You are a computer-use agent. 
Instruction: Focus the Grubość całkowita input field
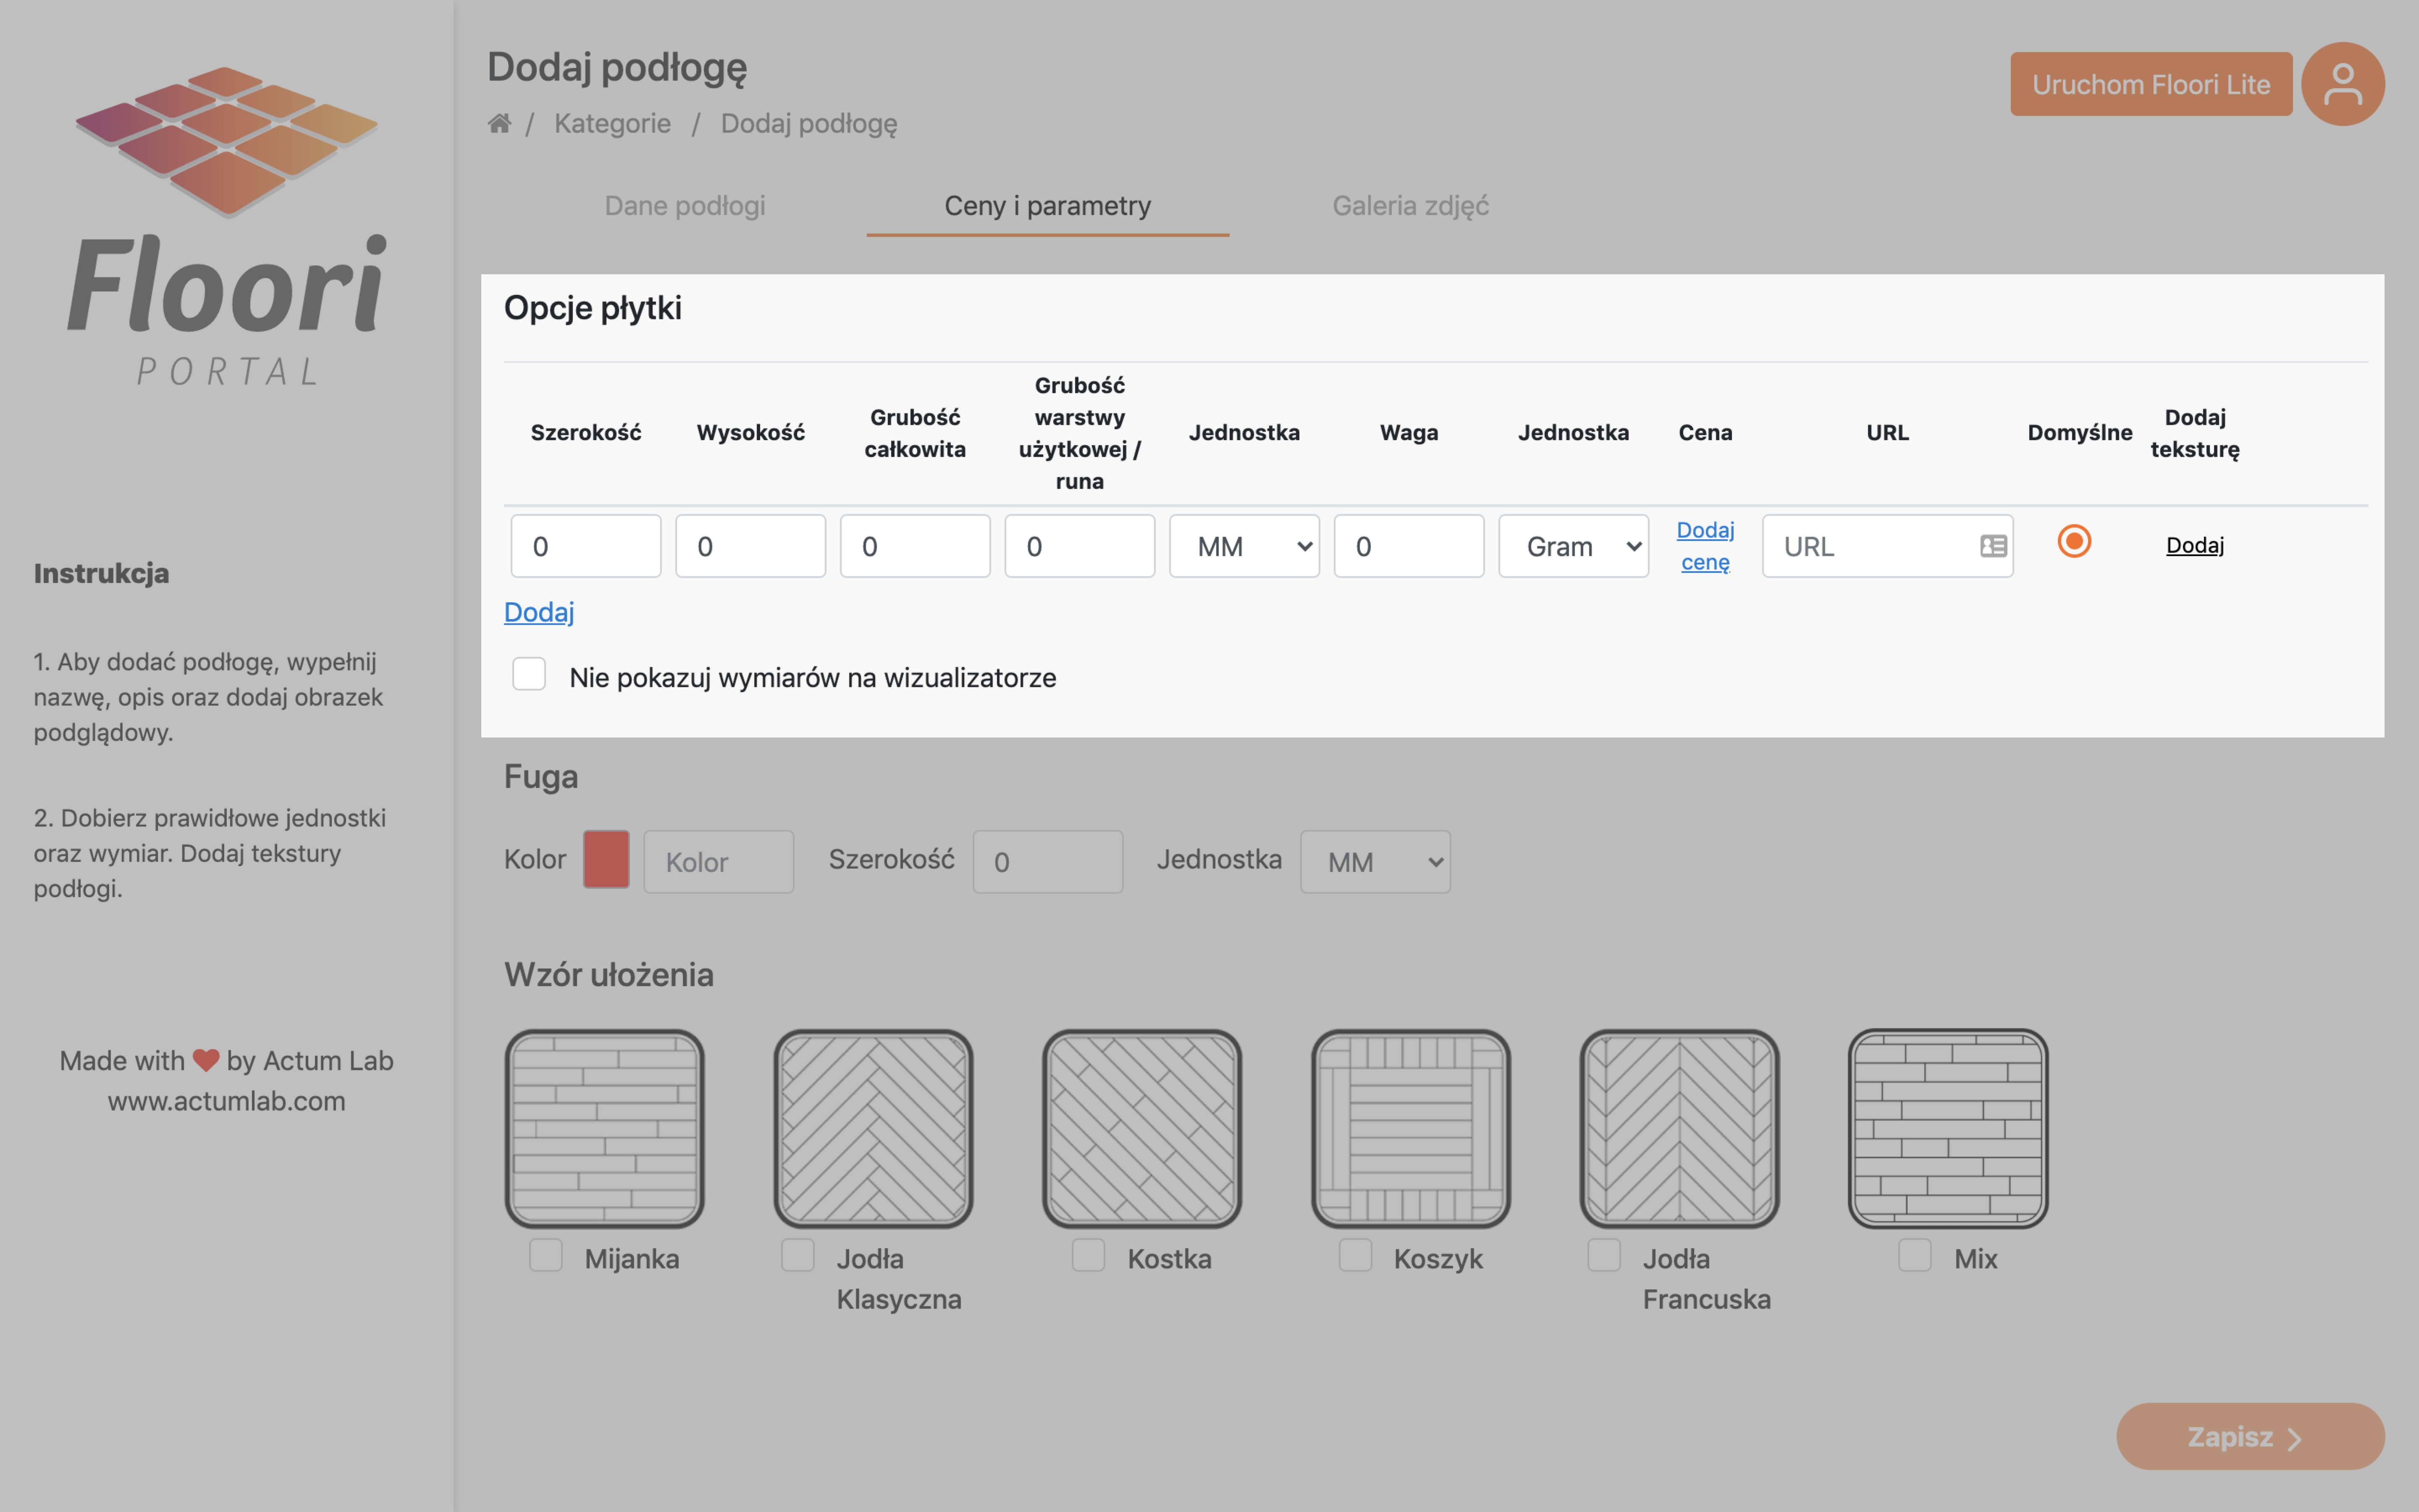tap(916, 546)
